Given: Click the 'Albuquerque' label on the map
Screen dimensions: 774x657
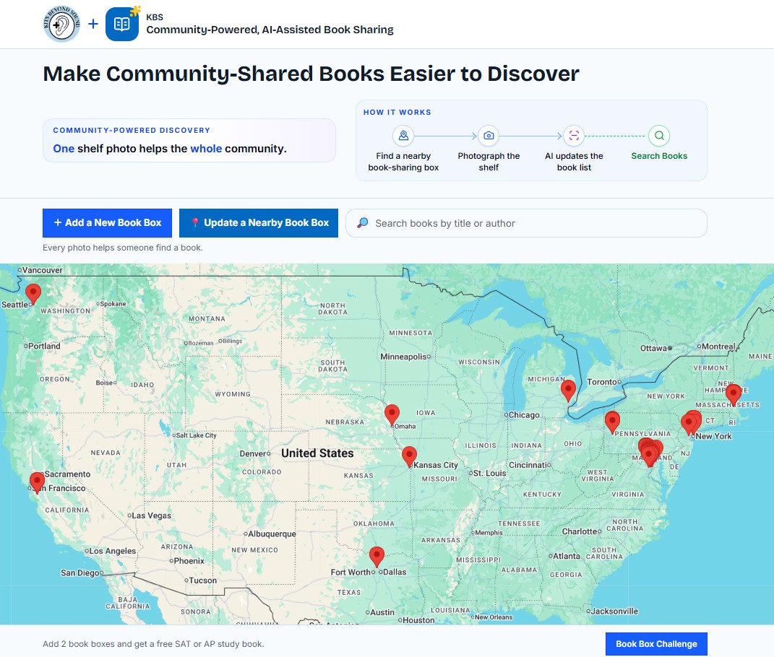Looking at the screenshot, I should (272, 534).
